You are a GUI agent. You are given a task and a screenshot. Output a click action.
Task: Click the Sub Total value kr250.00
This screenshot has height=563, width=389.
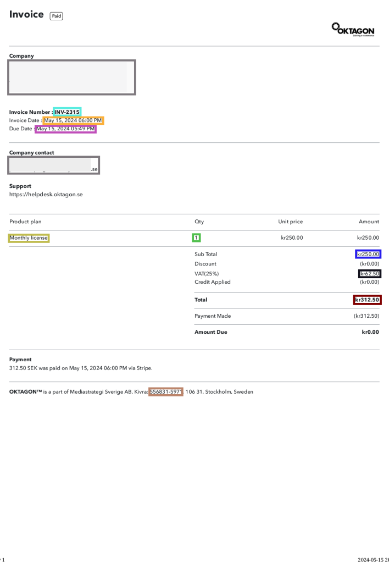[x=368, y=255]
